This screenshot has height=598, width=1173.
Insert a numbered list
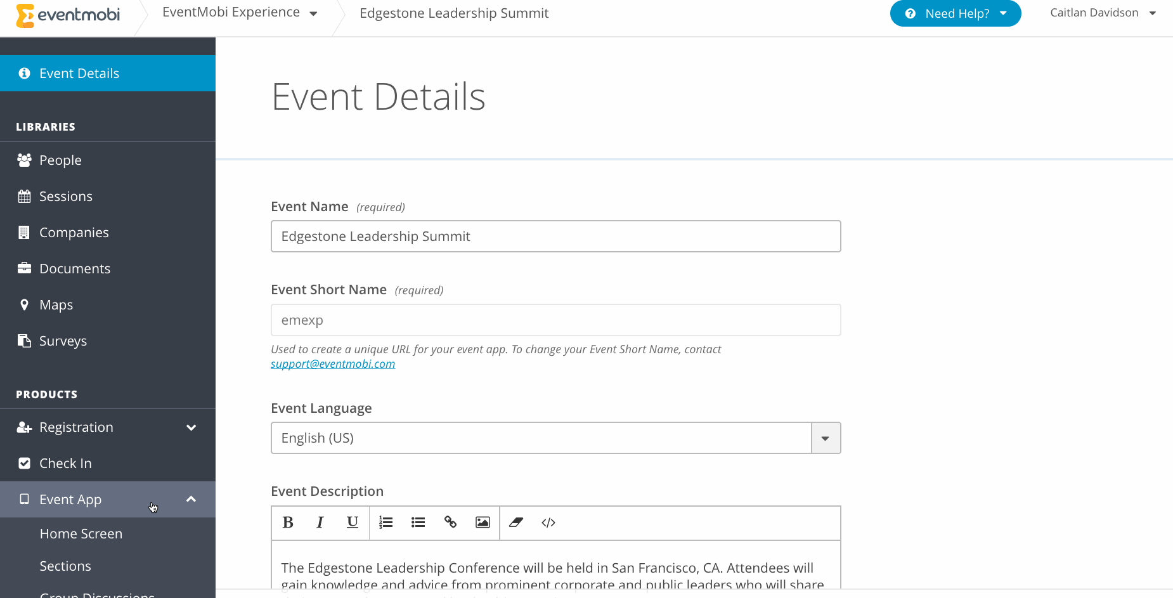[386, 523]
